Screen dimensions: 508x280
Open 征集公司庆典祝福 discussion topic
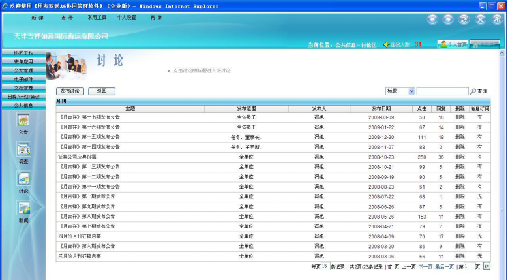(78, 157)
